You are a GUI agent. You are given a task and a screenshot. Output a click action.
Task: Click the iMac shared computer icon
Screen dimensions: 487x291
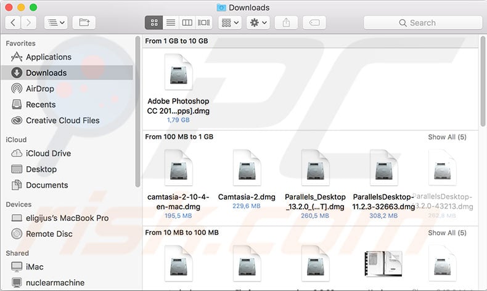click(x=17, y=266)
